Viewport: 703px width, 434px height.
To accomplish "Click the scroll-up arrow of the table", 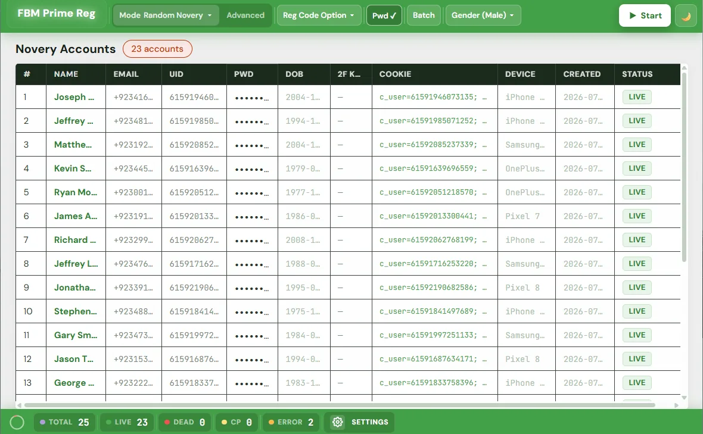I will pyautogui.click(x=684, y=68).
